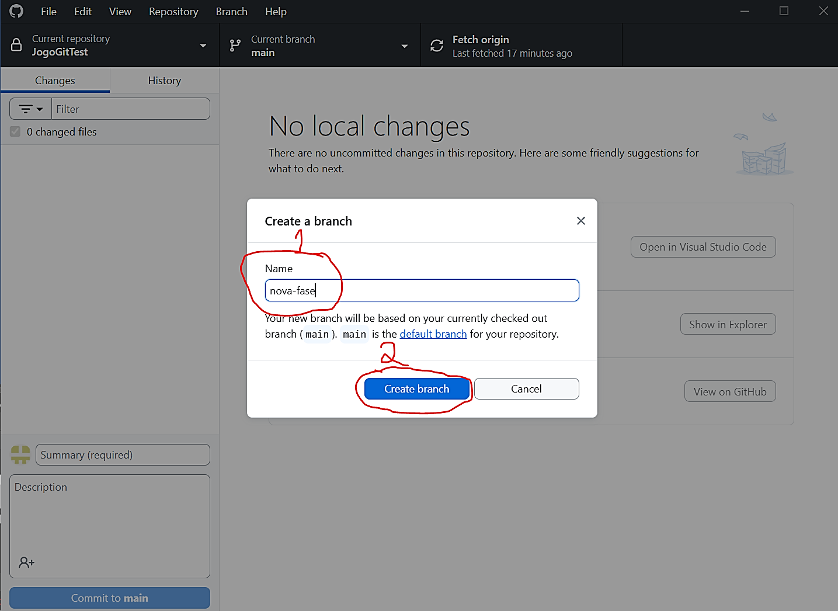Click Open in Visual Studio Code

pyautogui.click(x=703, y=247)
